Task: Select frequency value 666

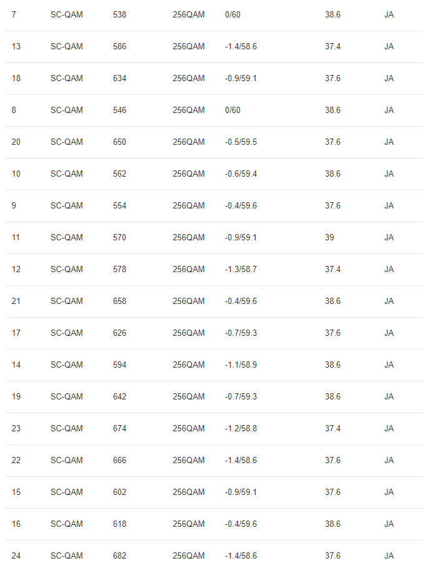Action: click(119, 460)
